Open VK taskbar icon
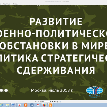 click(x=32, y=105)
